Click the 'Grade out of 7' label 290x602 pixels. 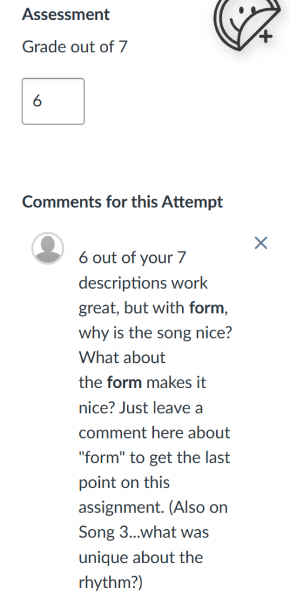click(75, 47)
